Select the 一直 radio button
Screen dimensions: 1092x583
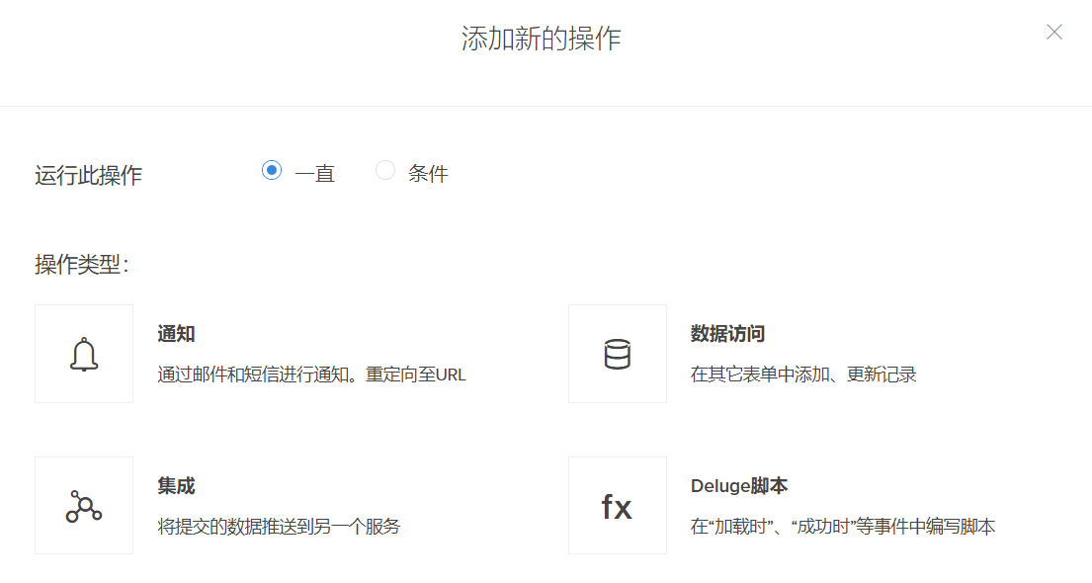pyautogui.click(x=272, y=171)
